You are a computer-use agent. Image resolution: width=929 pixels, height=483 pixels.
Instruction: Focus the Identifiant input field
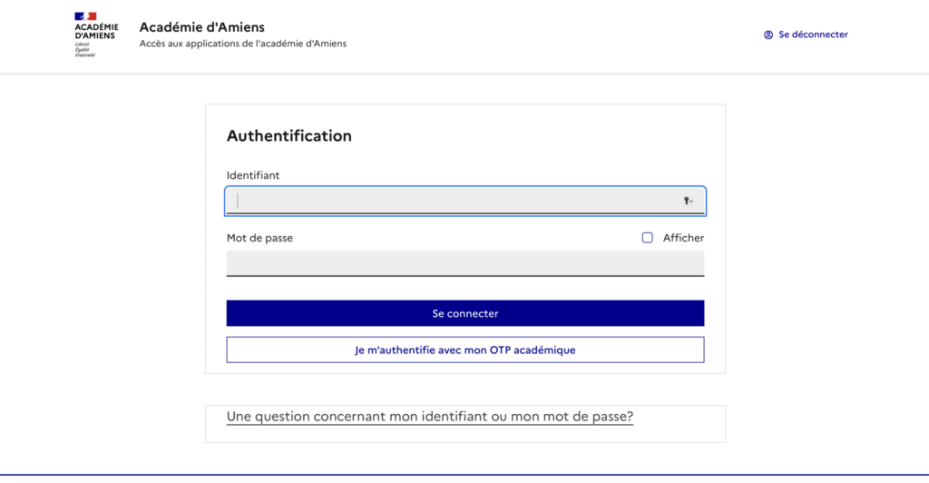point(465,201)
